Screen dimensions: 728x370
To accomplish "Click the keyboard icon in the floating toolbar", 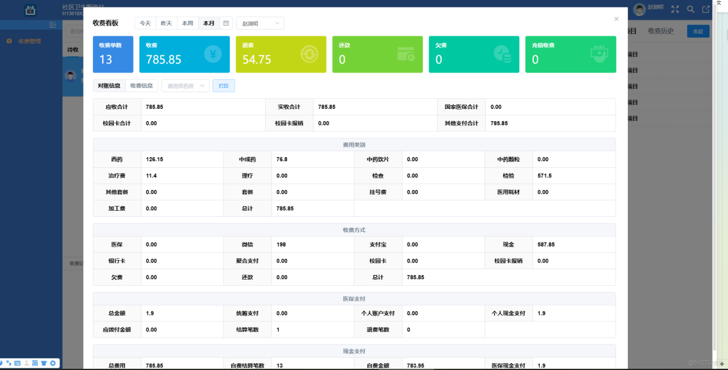I will coord(17,363).
